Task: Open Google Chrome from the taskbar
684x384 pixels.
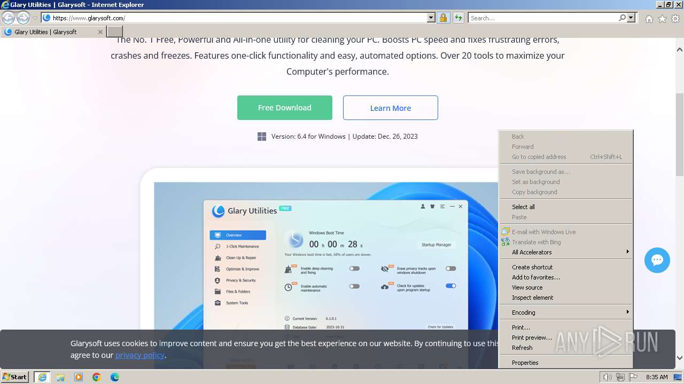Action: pos(97,377)
